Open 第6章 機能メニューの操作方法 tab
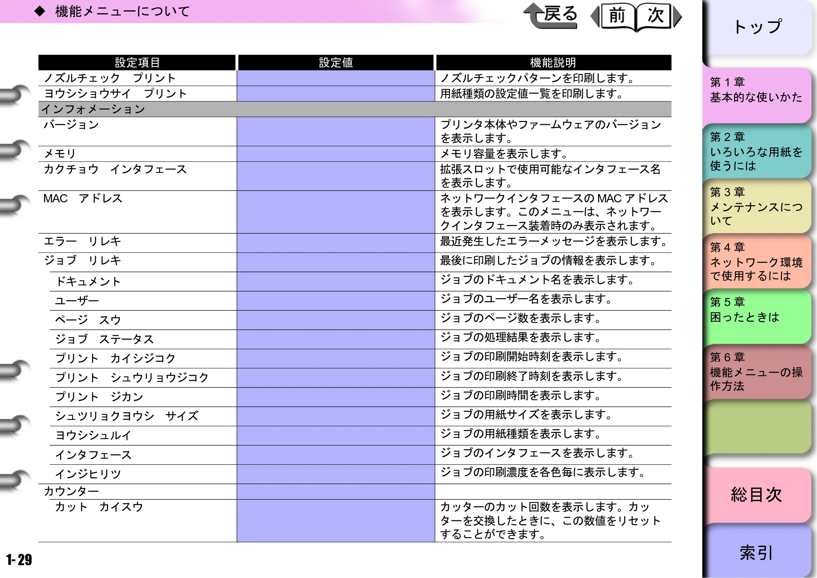The width and height of the screenshot is (817, 578). (x=758, y=372)
